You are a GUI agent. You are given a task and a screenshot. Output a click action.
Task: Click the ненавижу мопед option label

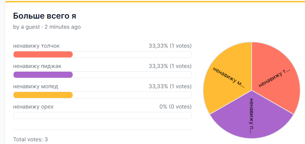(36, 87)
